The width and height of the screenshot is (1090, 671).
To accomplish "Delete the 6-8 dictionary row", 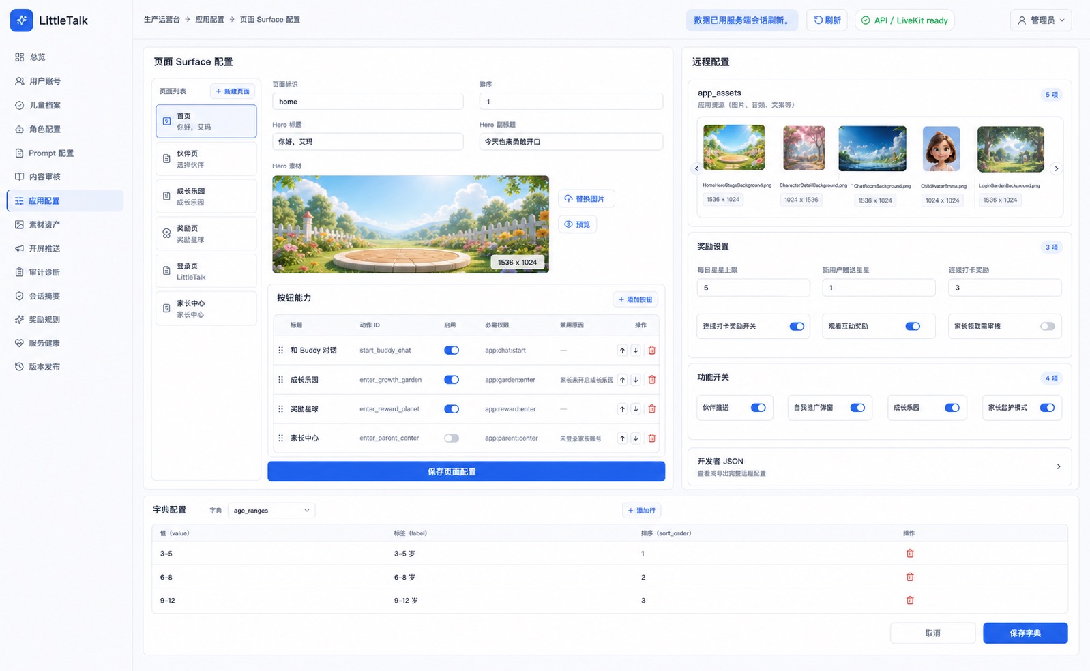I will click(909, 577).
